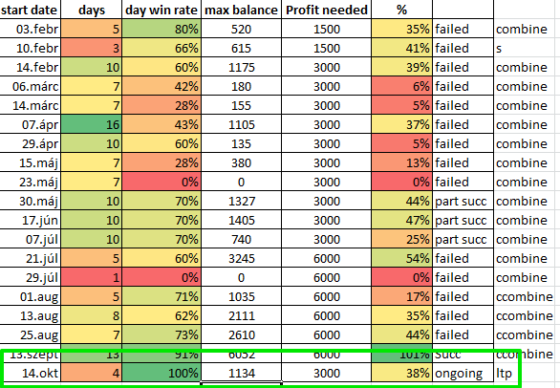Click the 'max balance' column header
Screen dimensions: 560x388
coord(241,10)
